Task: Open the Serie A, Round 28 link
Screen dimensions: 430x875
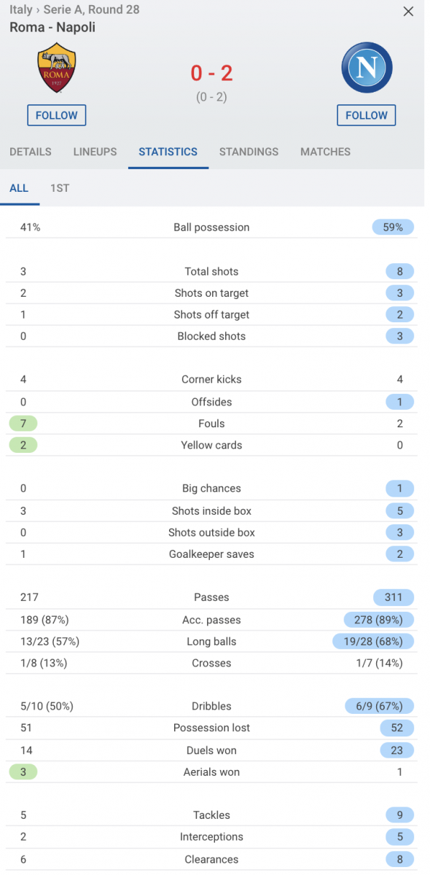Action: (92, 10)
